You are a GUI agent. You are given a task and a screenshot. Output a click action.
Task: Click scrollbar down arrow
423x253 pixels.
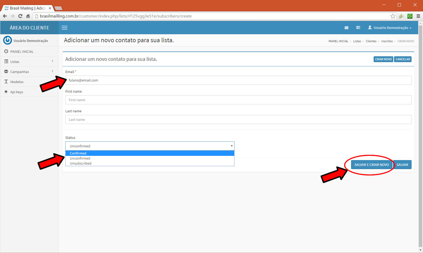tap(420, 250)
